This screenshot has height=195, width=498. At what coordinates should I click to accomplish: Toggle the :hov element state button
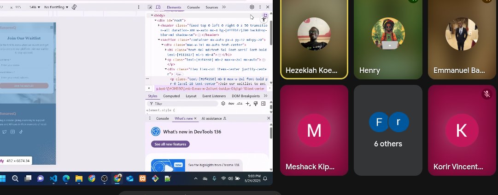pyautogui.click(x=231, y=104)
